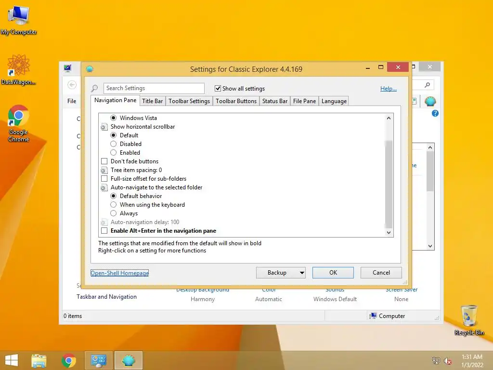Open Taskbar and Navigation link in background
The width and height of the screenshot is (493, 370).
coord(106,297)
